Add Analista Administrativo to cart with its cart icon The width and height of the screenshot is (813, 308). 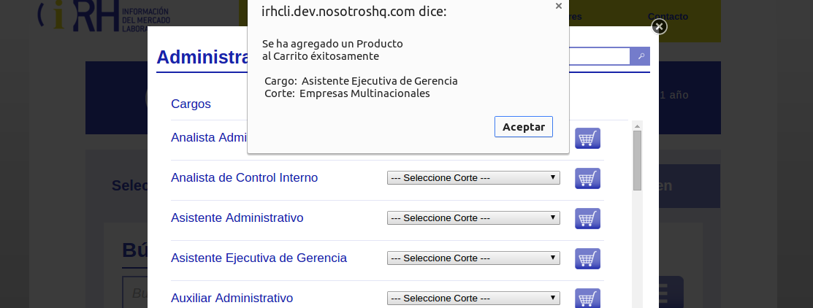(587, 138)
